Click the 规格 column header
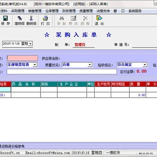 tap(49, 84)
